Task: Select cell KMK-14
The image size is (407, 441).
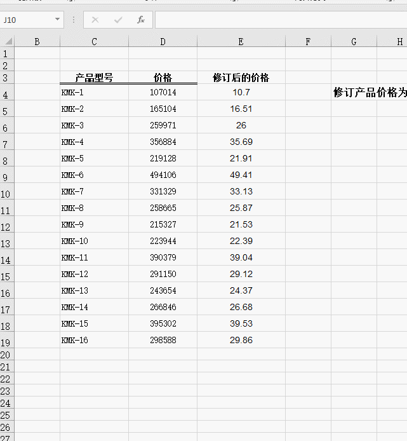Action: click(x=94, y=307)
